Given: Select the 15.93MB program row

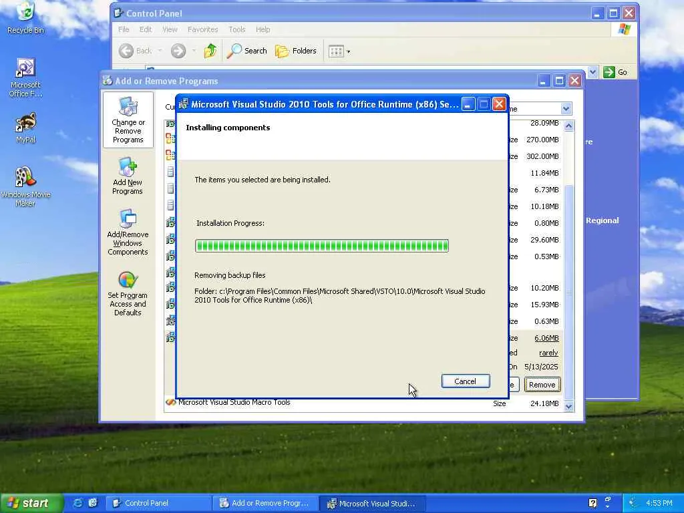Looking at the screenshot, I should [364, 305].
